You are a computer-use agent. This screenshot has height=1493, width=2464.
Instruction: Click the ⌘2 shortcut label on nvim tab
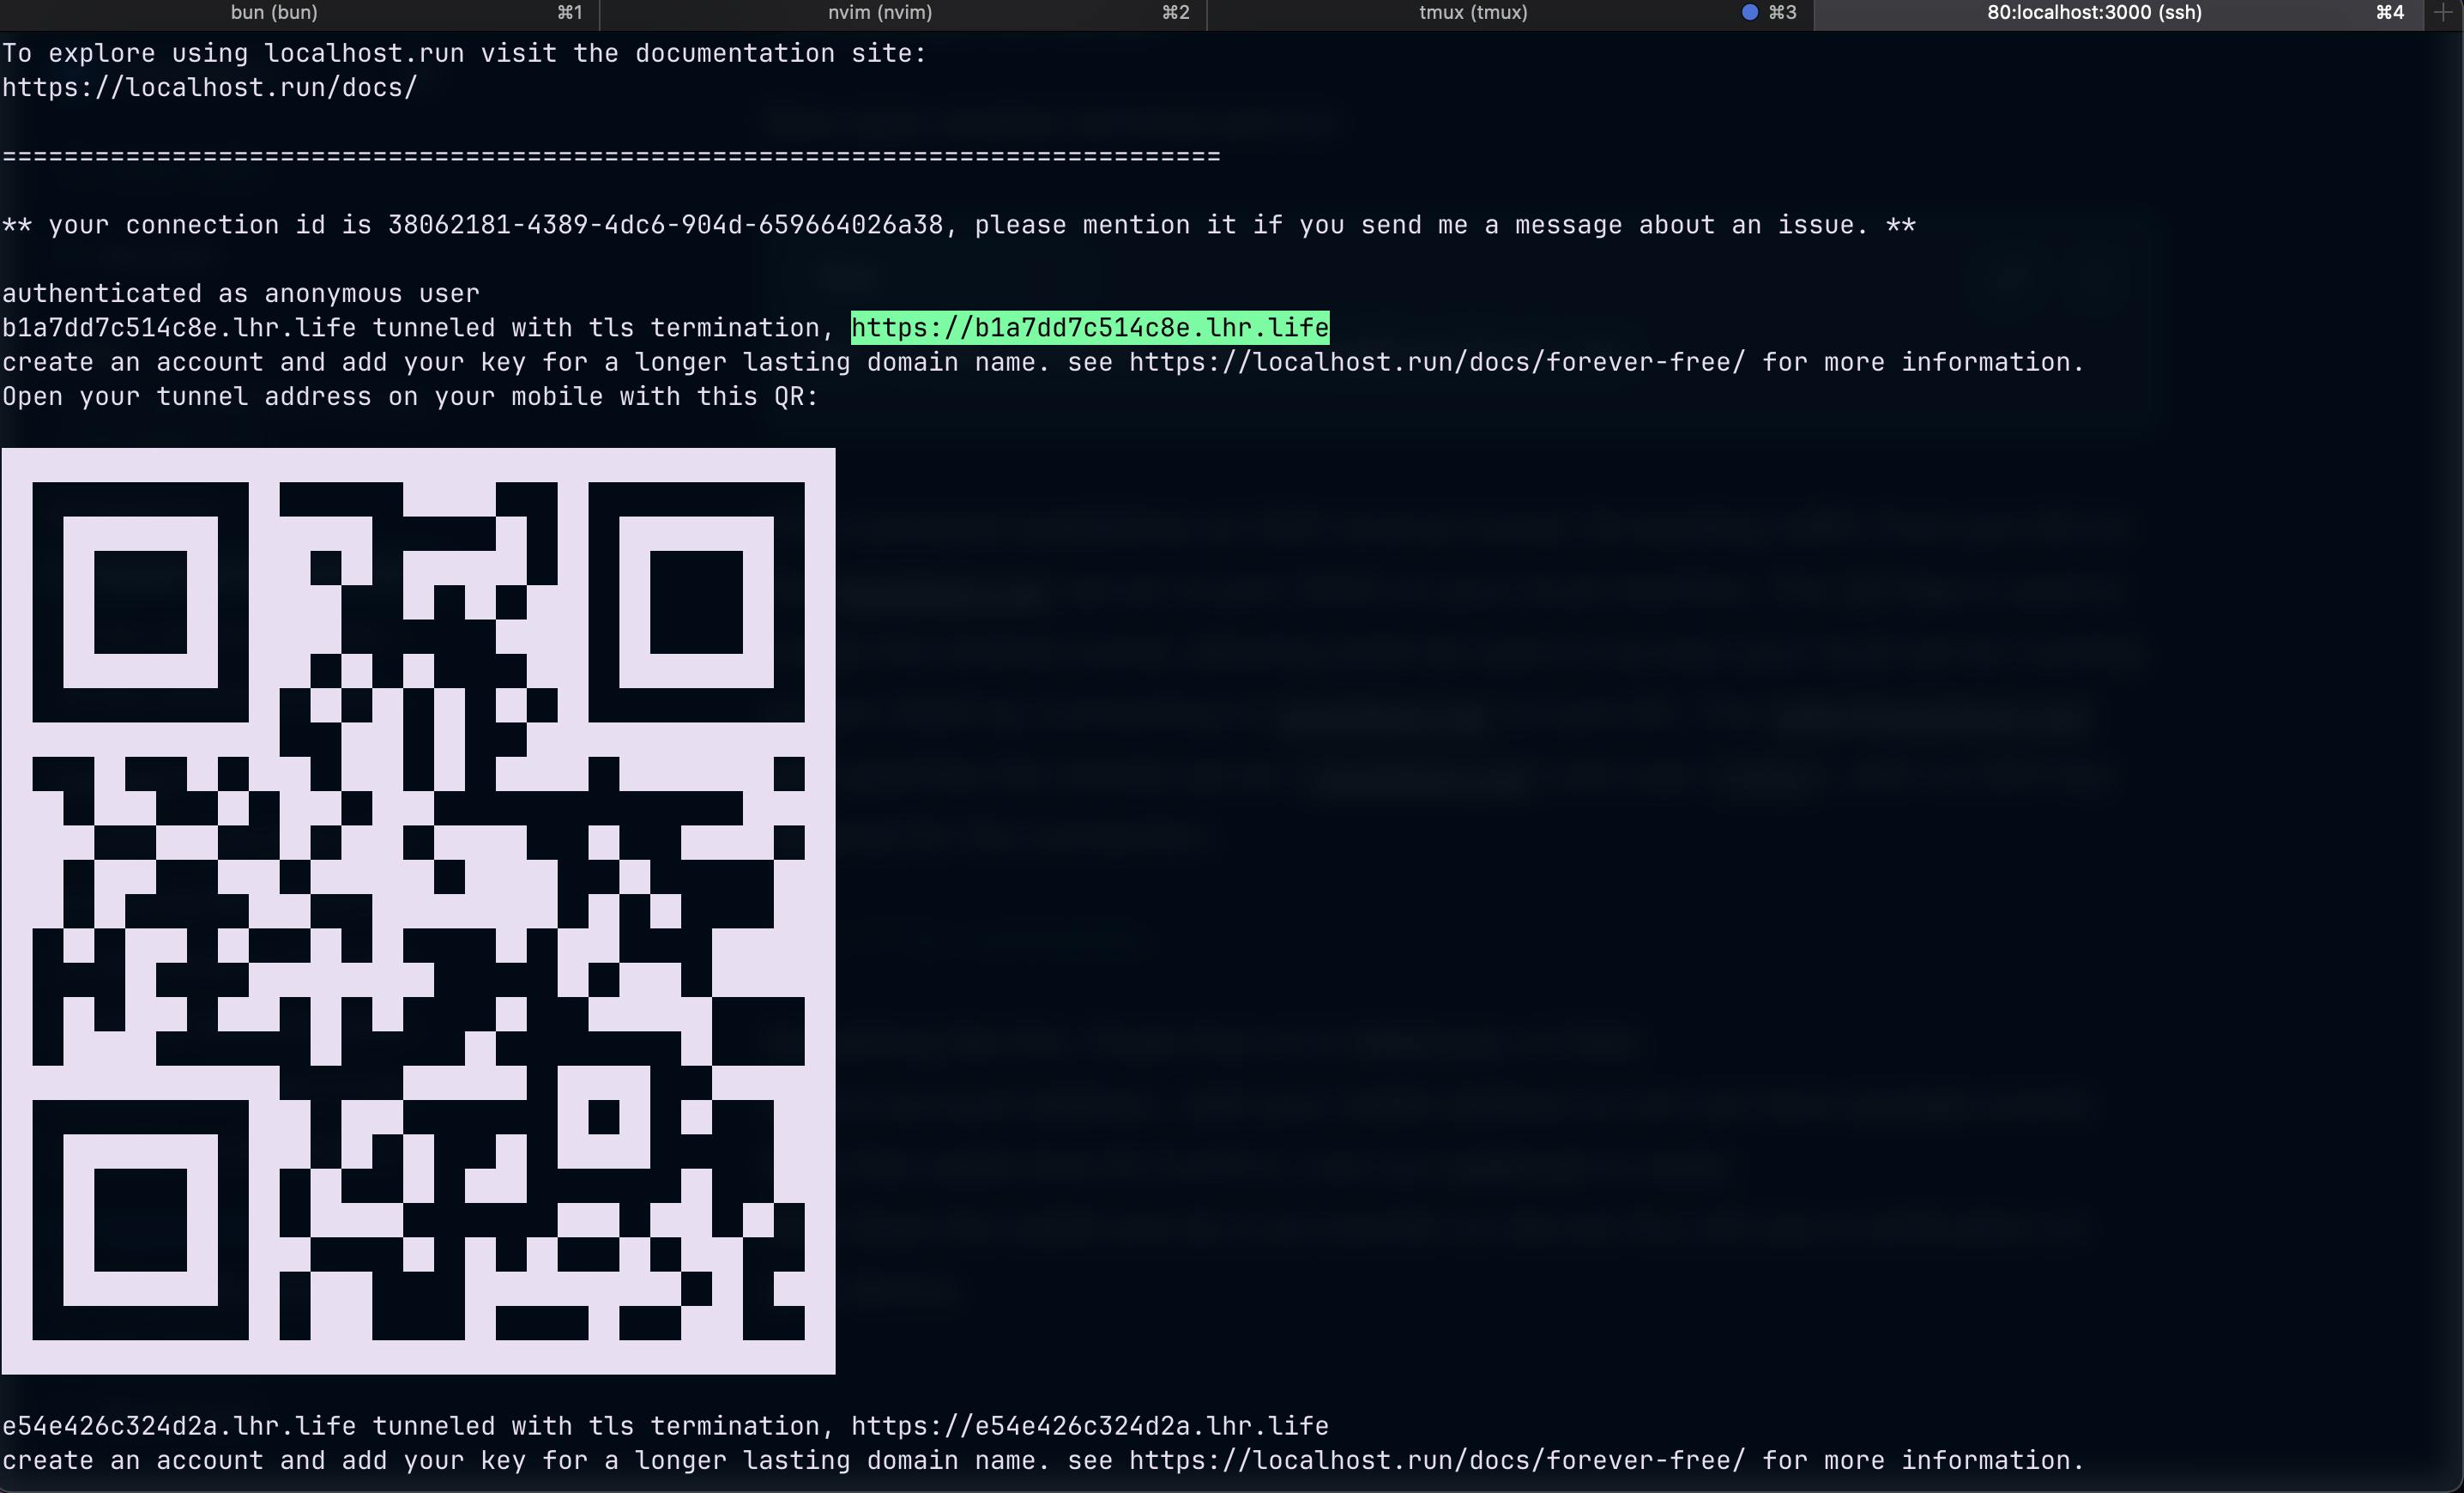(1176, 13)
